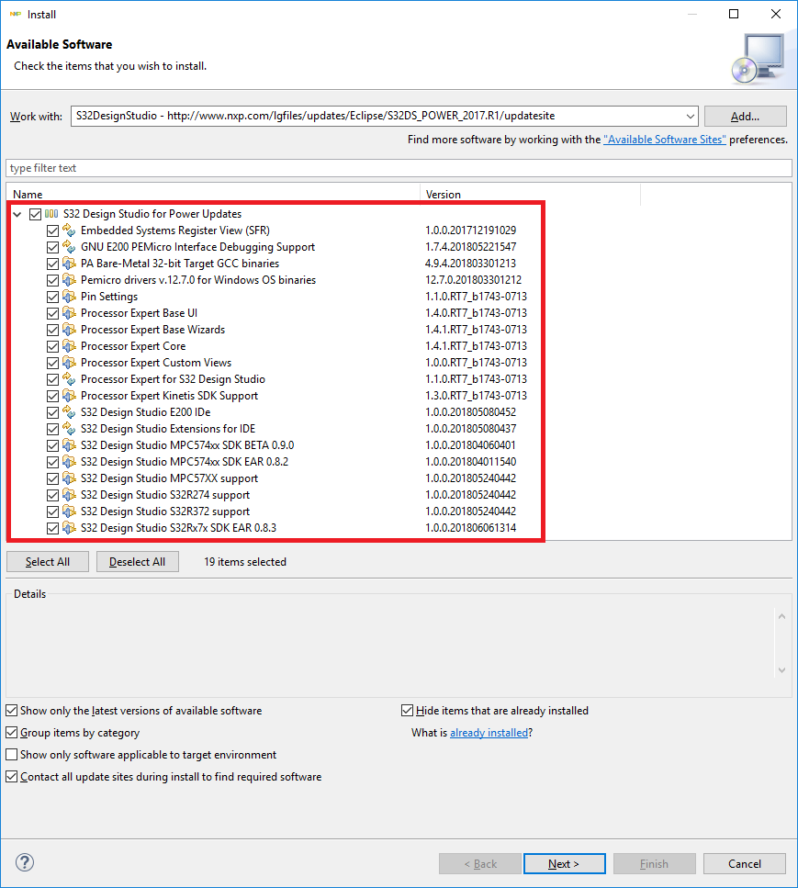Cancel the Install dialog

744,863
